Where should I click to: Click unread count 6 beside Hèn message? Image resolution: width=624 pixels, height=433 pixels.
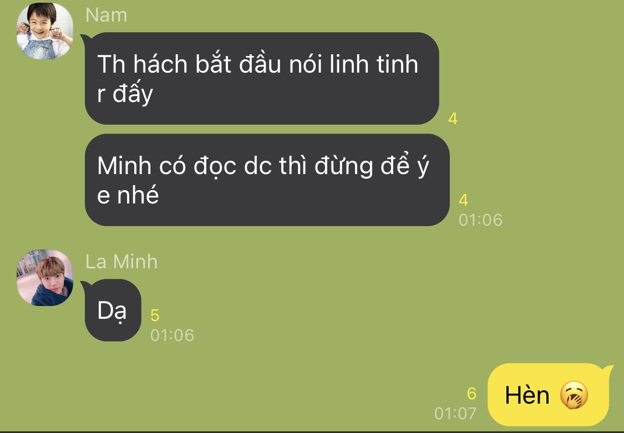471,394
